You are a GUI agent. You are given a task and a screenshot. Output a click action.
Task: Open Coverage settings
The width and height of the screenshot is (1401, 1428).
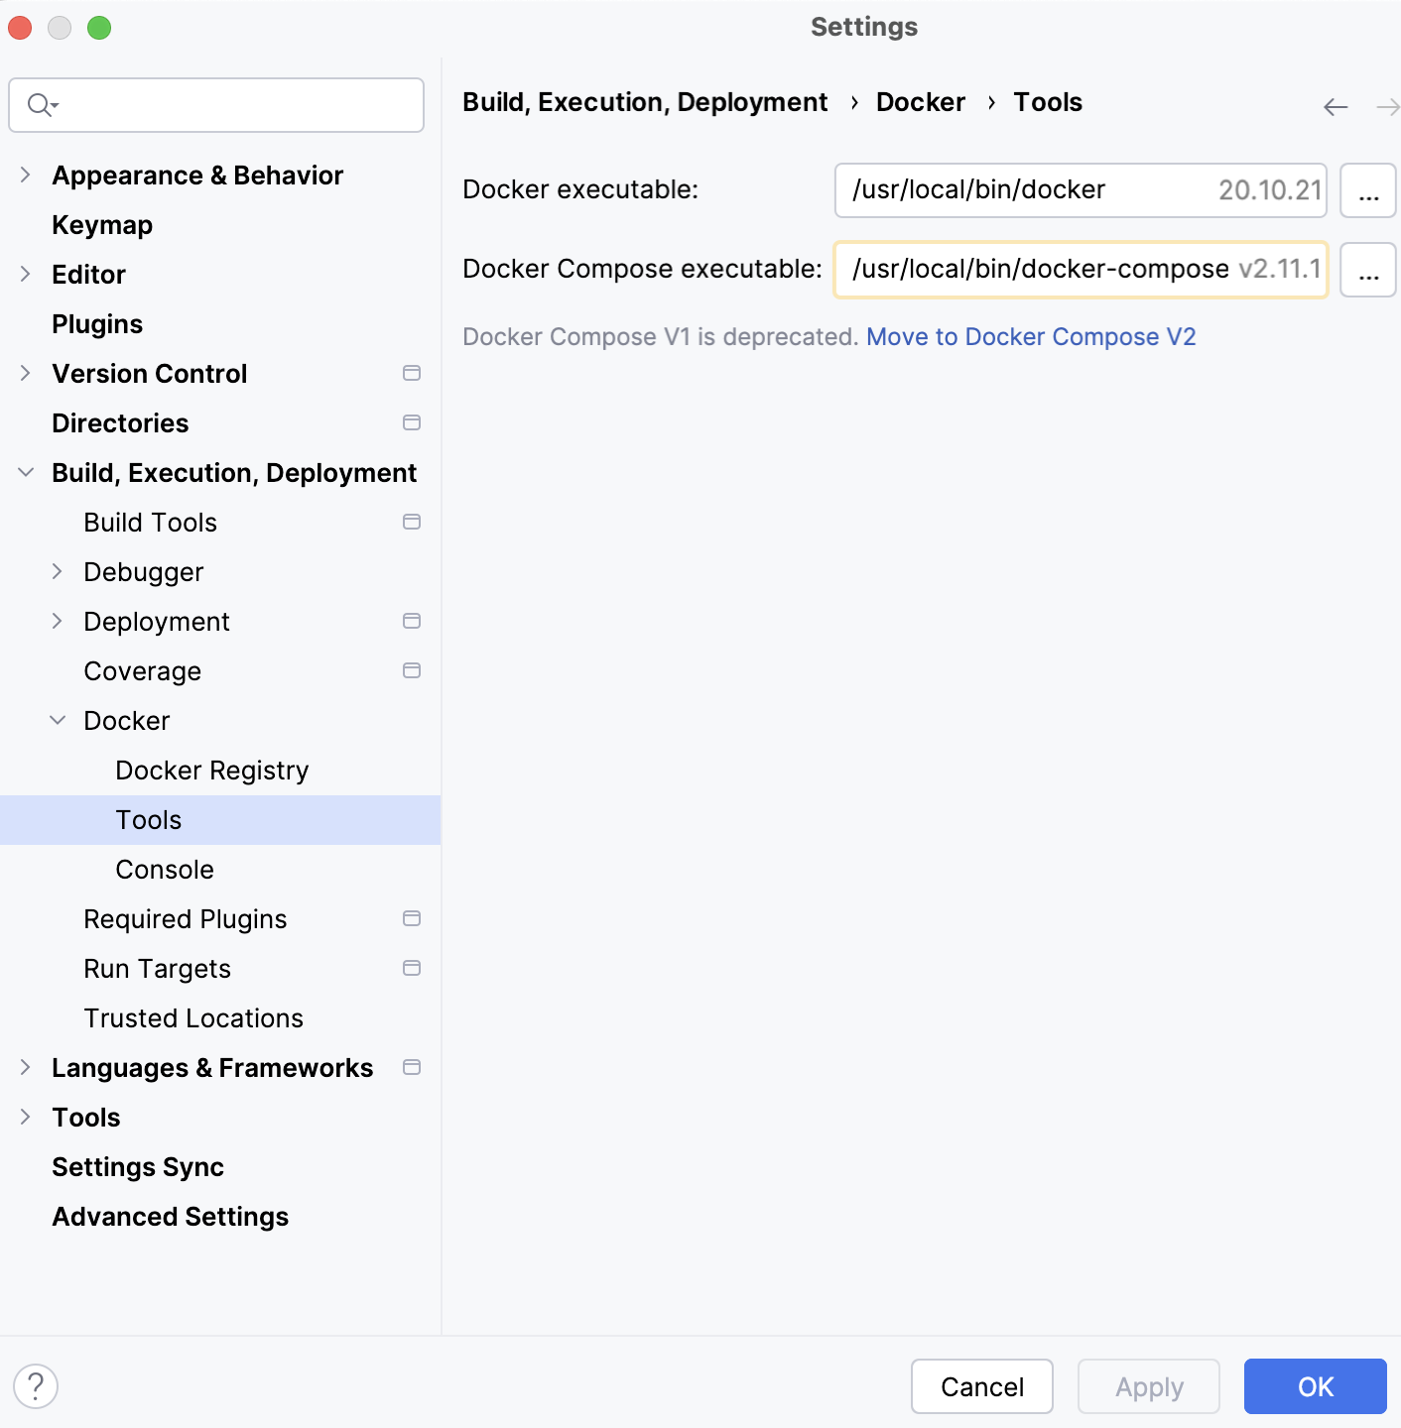pos(142,671)
